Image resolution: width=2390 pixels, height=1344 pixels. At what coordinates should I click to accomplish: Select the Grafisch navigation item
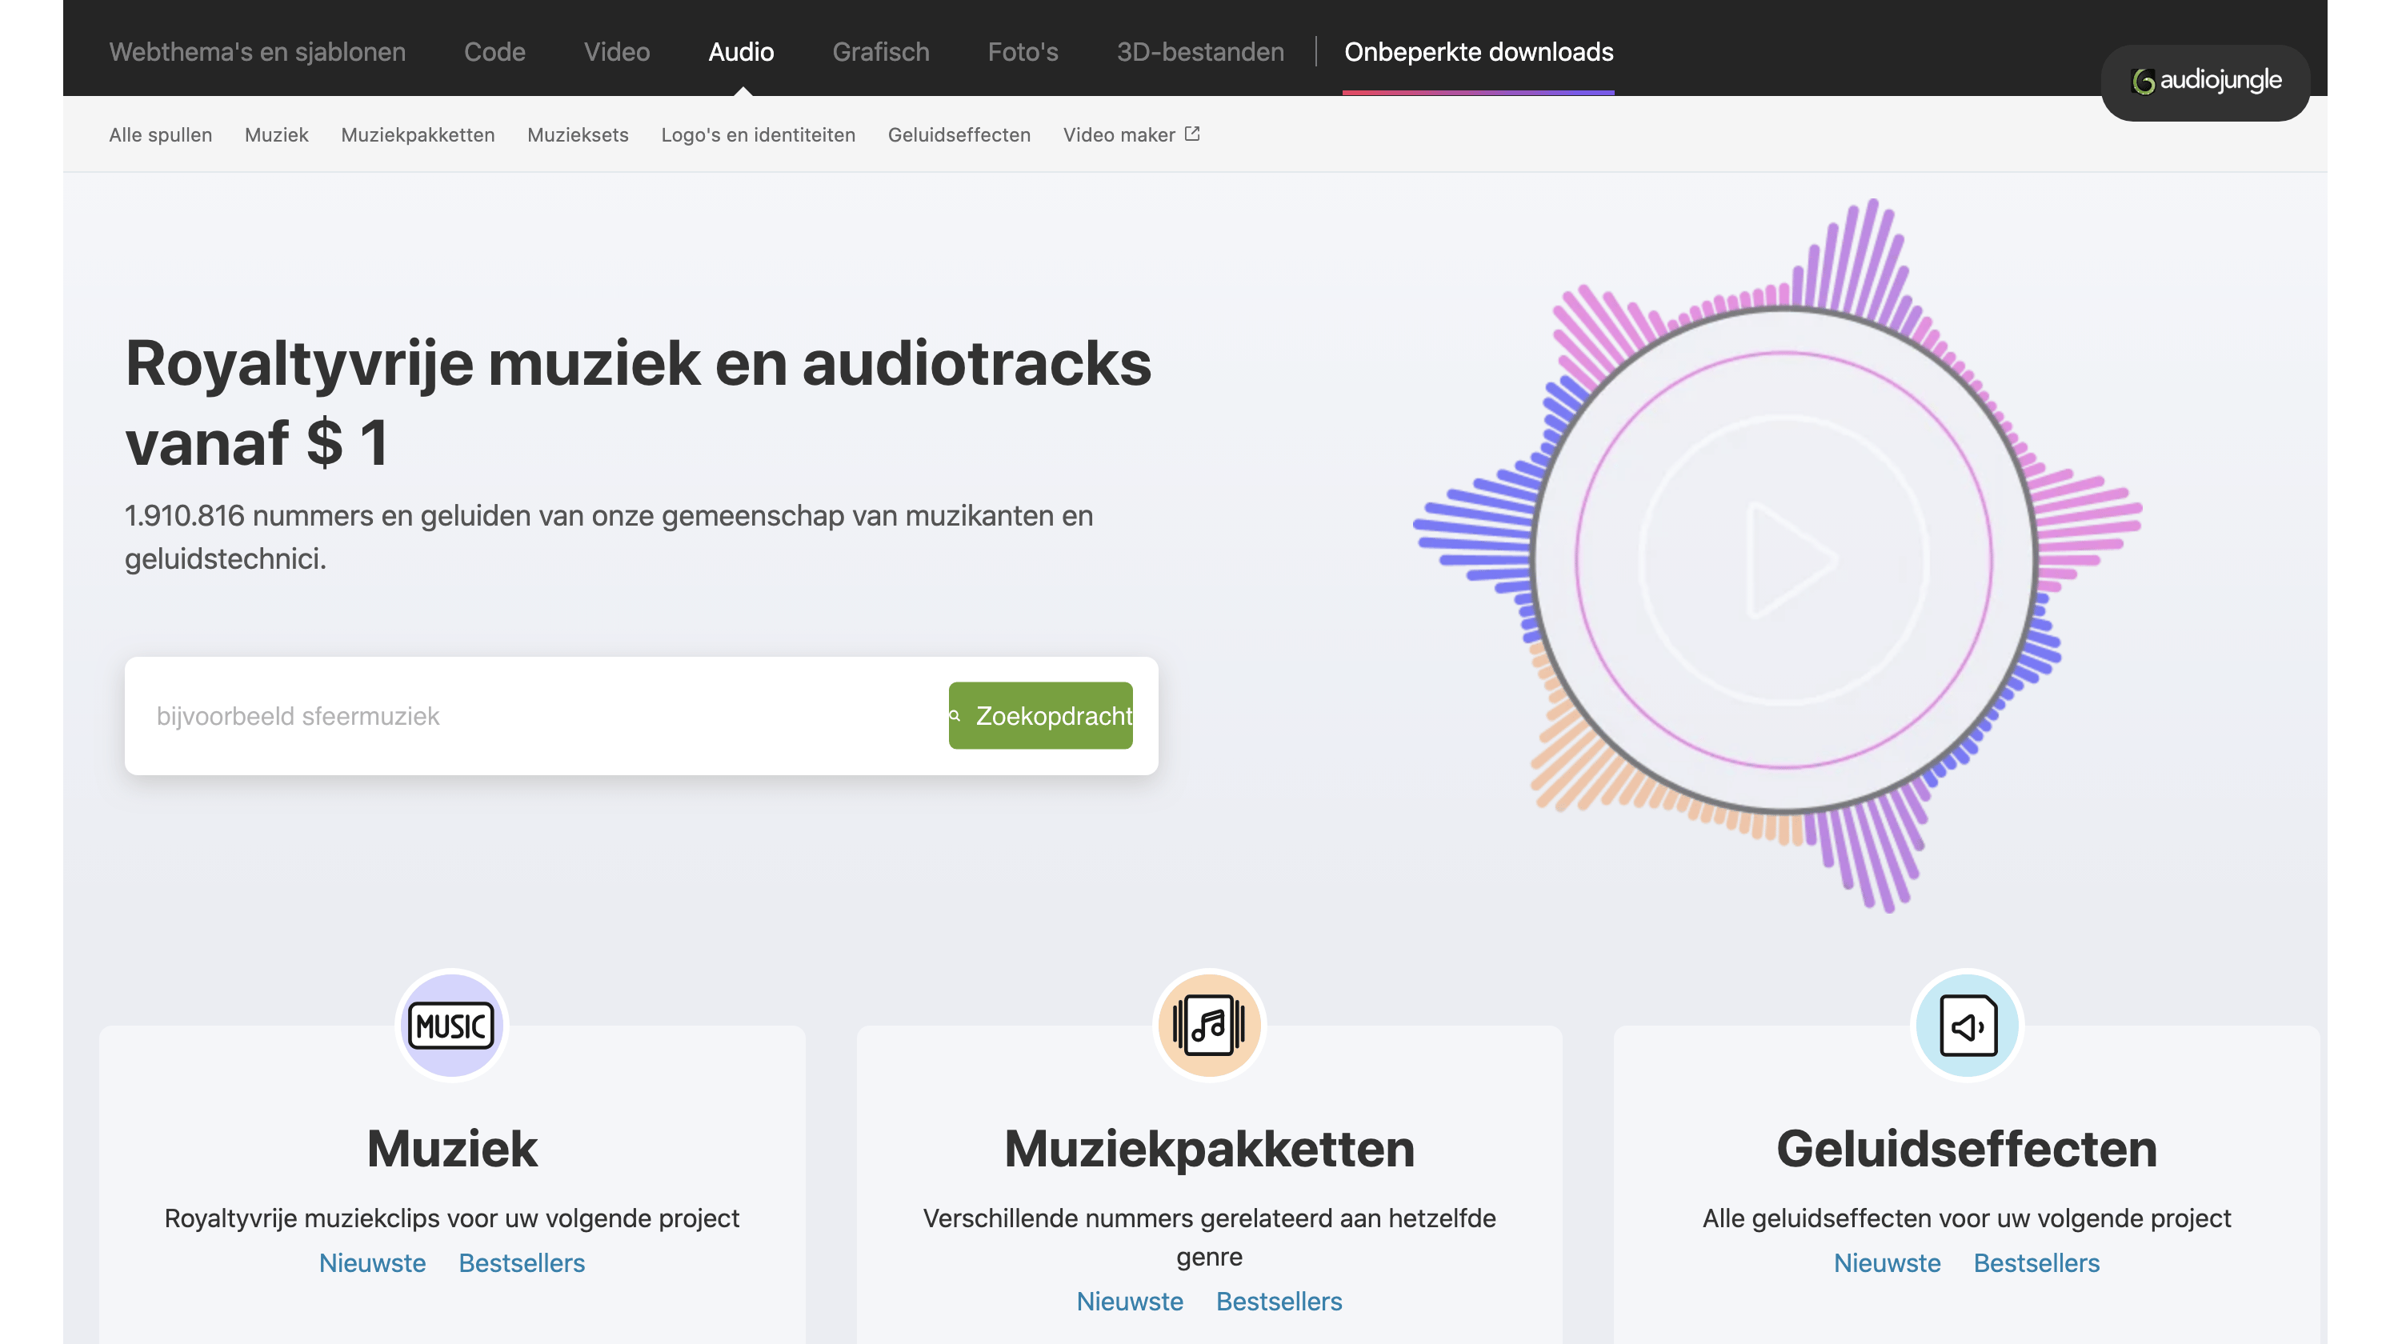[x=880, y=52]
